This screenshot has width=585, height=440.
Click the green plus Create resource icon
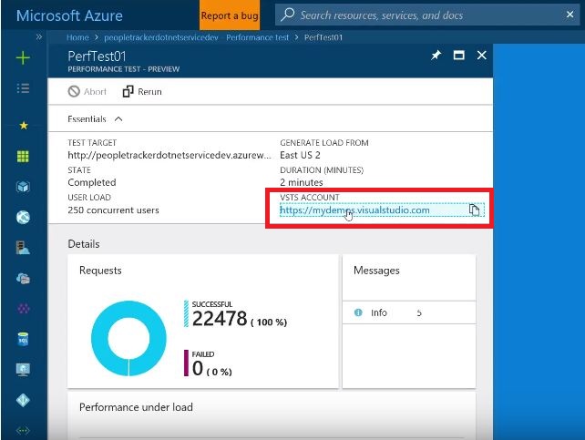23,57
